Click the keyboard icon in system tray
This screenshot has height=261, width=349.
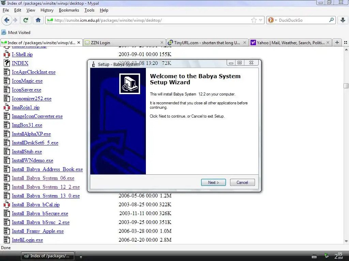[x=314, y=256]
